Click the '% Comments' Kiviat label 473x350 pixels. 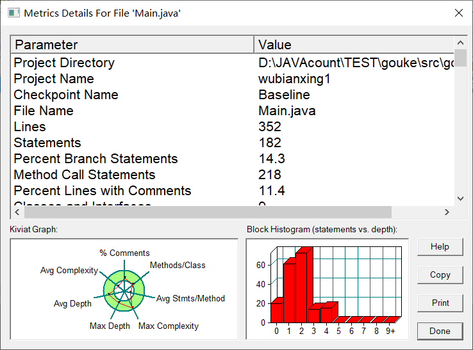124,253
